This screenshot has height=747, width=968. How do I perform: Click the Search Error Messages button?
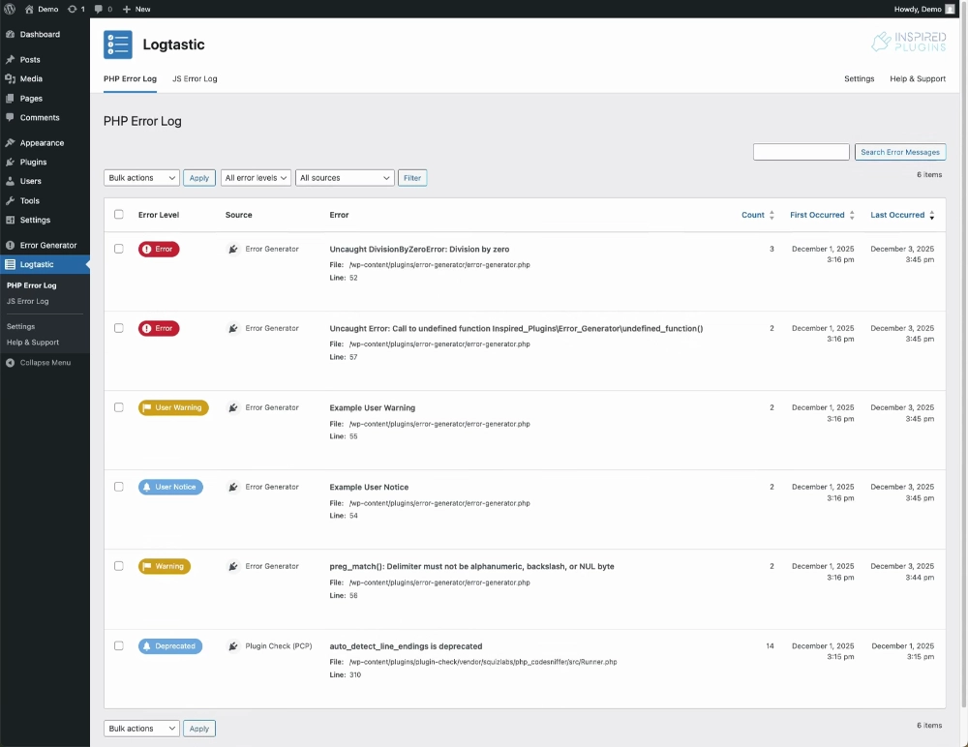900,152
